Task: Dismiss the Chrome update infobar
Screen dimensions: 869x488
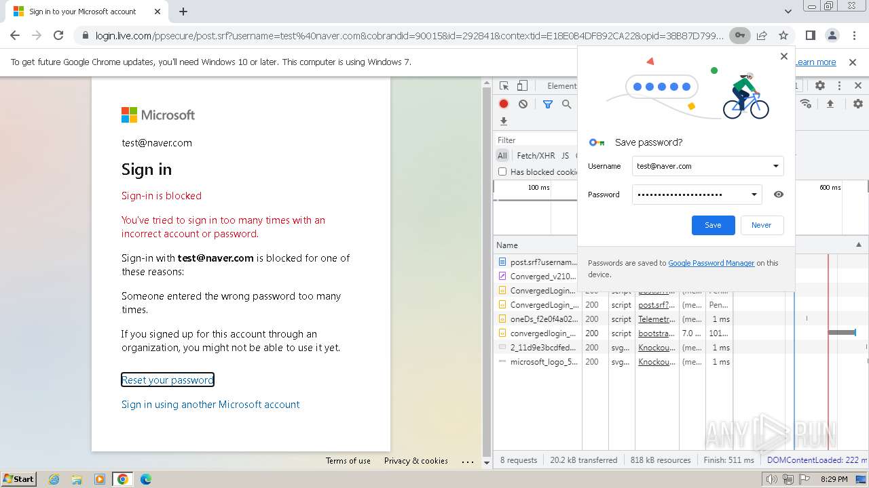Action: (x=853, y=62)
